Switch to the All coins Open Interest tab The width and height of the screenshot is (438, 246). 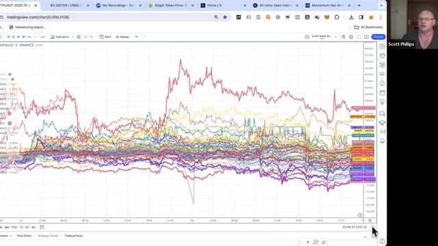275,5
